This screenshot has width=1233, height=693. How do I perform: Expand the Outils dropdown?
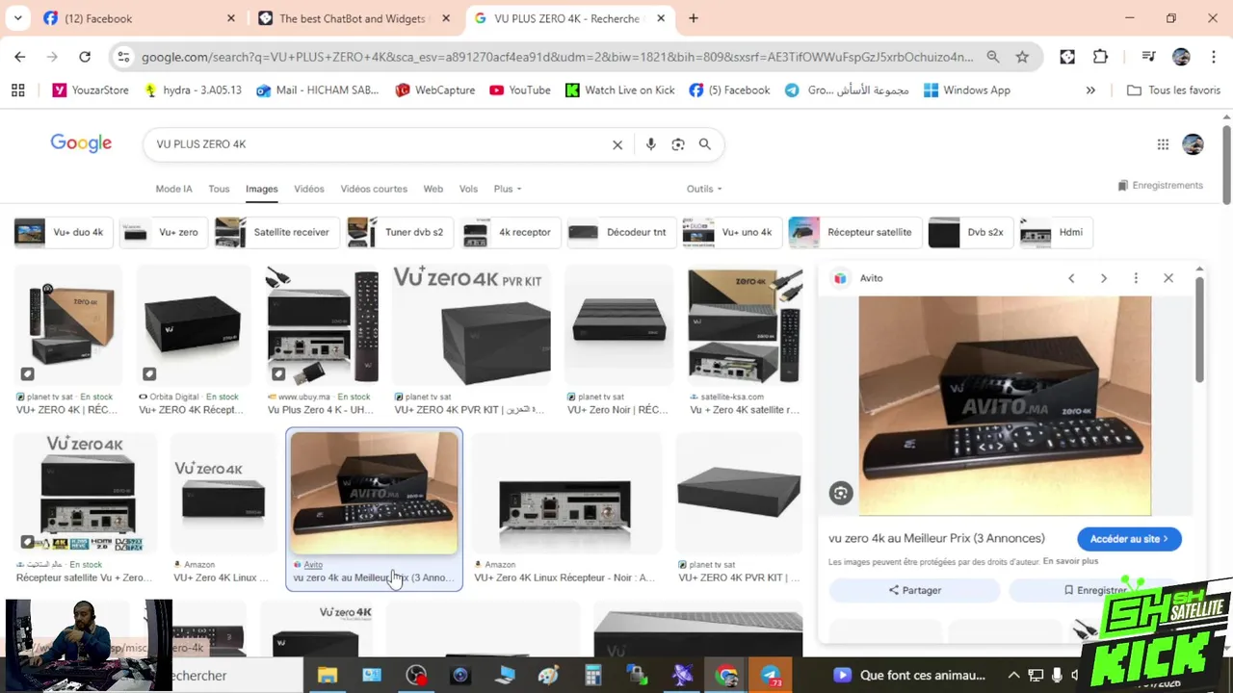coord(704,189)
